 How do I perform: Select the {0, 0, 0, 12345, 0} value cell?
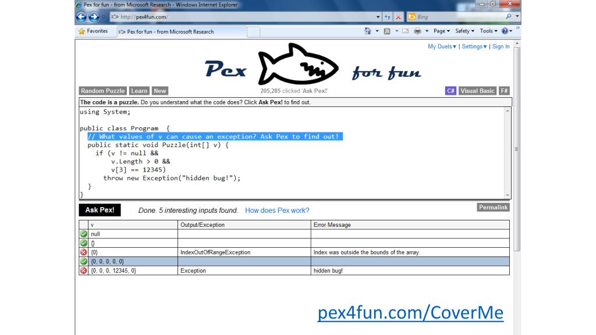pyautogui.click(x=133, y=270)
